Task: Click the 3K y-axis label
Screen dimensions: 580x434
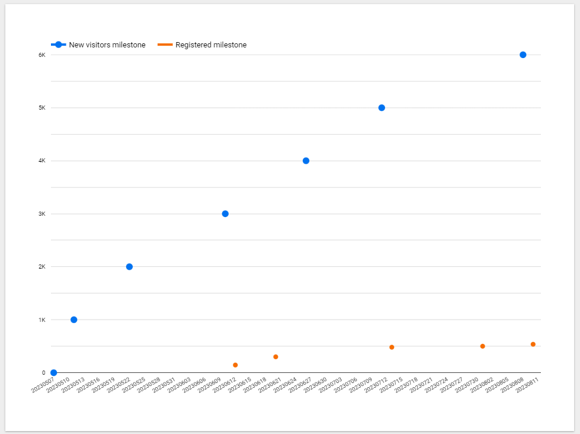Action: (42, 214)
